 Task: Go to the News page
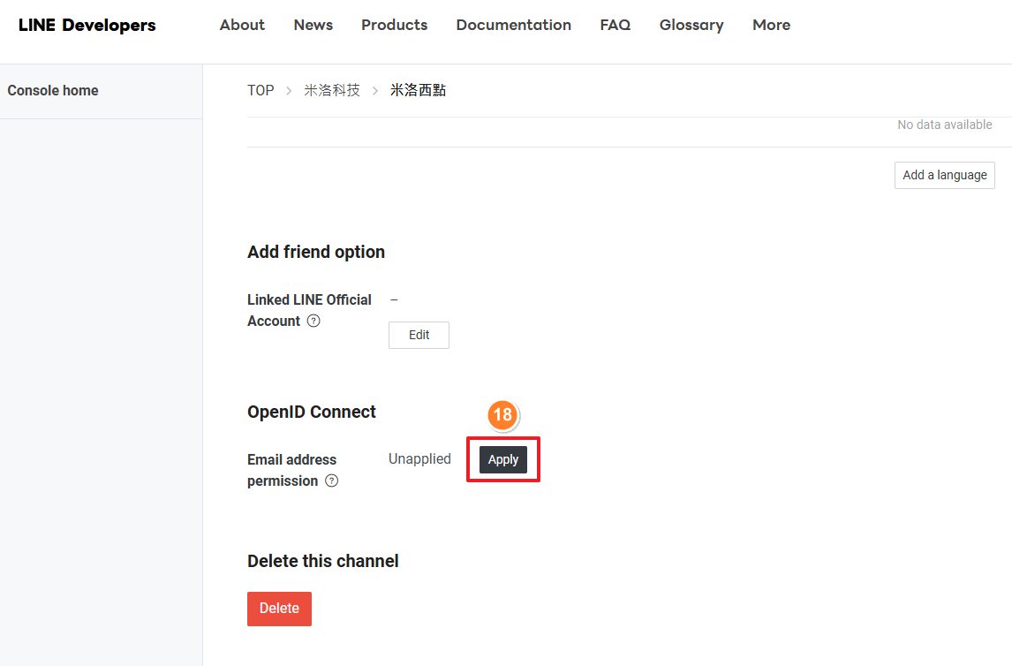(x=313, y=25)
